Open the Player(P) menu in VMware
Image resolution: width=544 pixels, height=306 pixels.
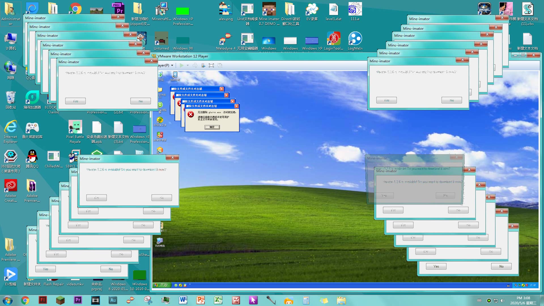[x=165, y=65]
